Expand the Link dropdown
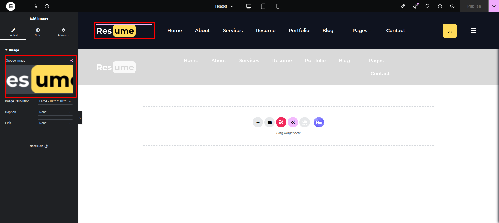The image size is (499, 223). [x=55, y=123]
